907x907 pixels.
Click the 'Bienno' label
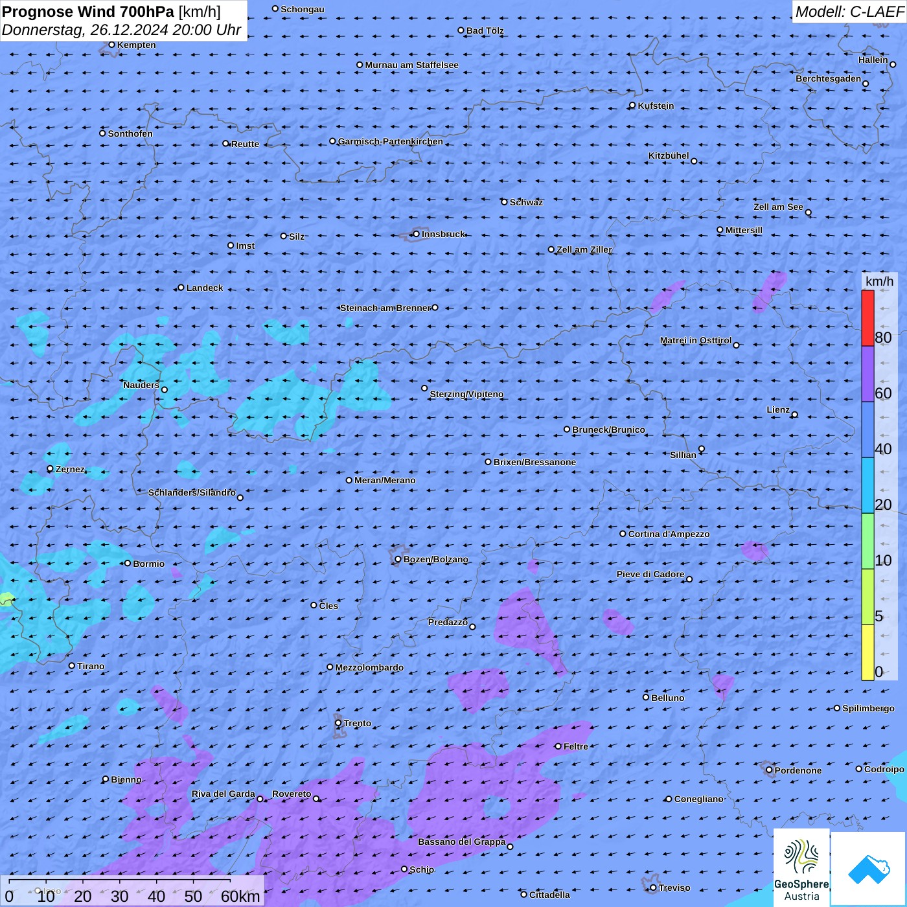pyautogui.click(x=126, y=779)
